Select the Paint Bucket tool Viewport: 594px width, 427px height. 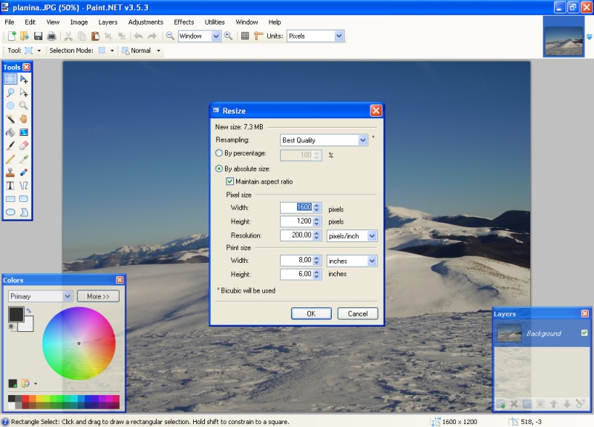11,132
